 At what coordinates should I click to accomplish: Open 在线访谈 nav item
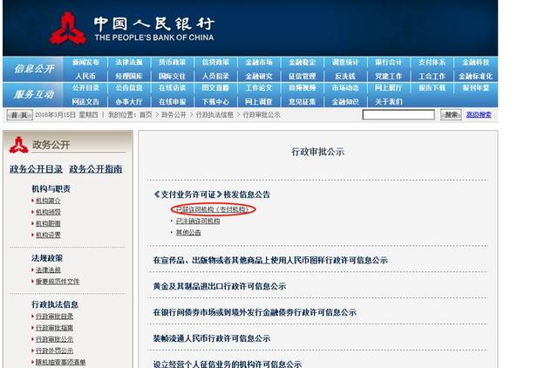point(173,87)
